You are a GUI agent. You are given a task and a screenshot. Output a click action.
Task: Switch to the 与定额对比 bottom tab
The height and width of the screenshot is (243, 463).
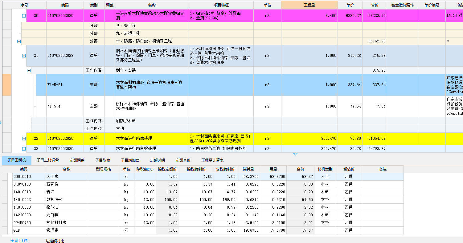point(55,241)
